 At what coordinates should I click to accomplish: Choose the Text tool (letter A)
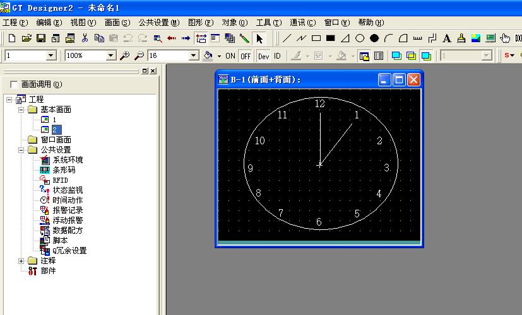[x=447, y=38]
